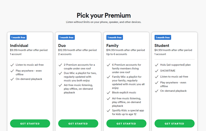The width and height of the screenshot is (206, 131).
Task: Click Get Started under Family plan
Action: [126, 123]
